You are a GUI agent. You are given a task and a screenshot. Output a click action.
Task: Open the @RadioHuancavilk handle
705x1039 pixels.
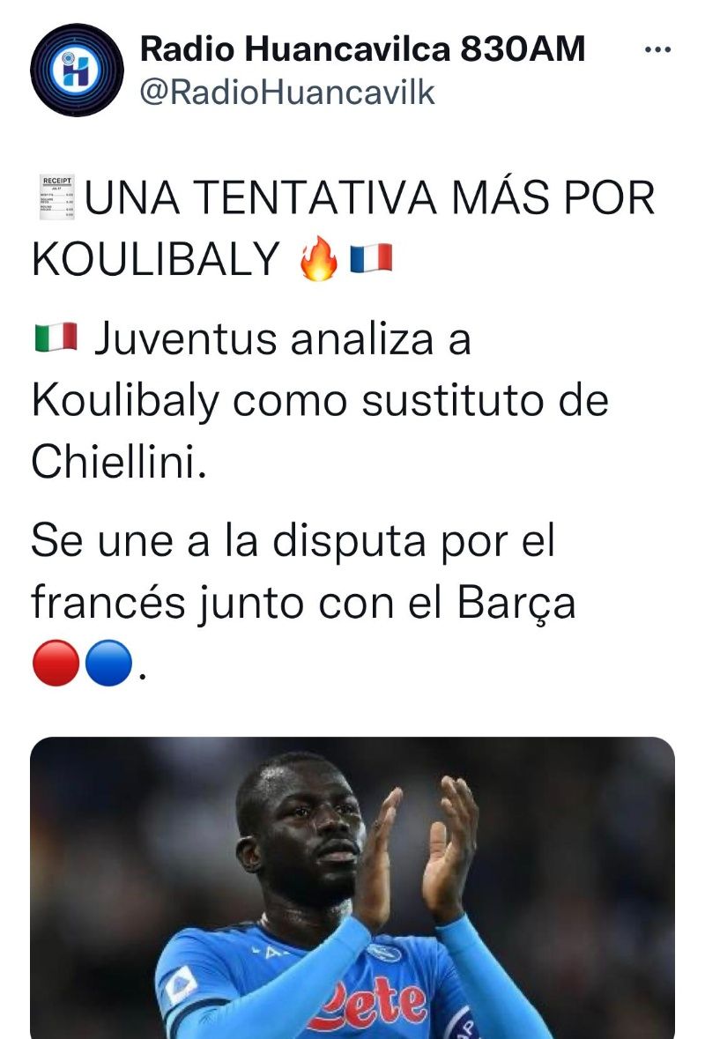(x=287, y=93)
